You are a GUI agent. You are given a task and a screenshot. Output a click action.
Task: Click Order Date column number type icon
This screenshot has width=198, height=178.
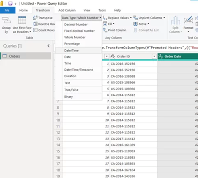[x=160, y=56]
